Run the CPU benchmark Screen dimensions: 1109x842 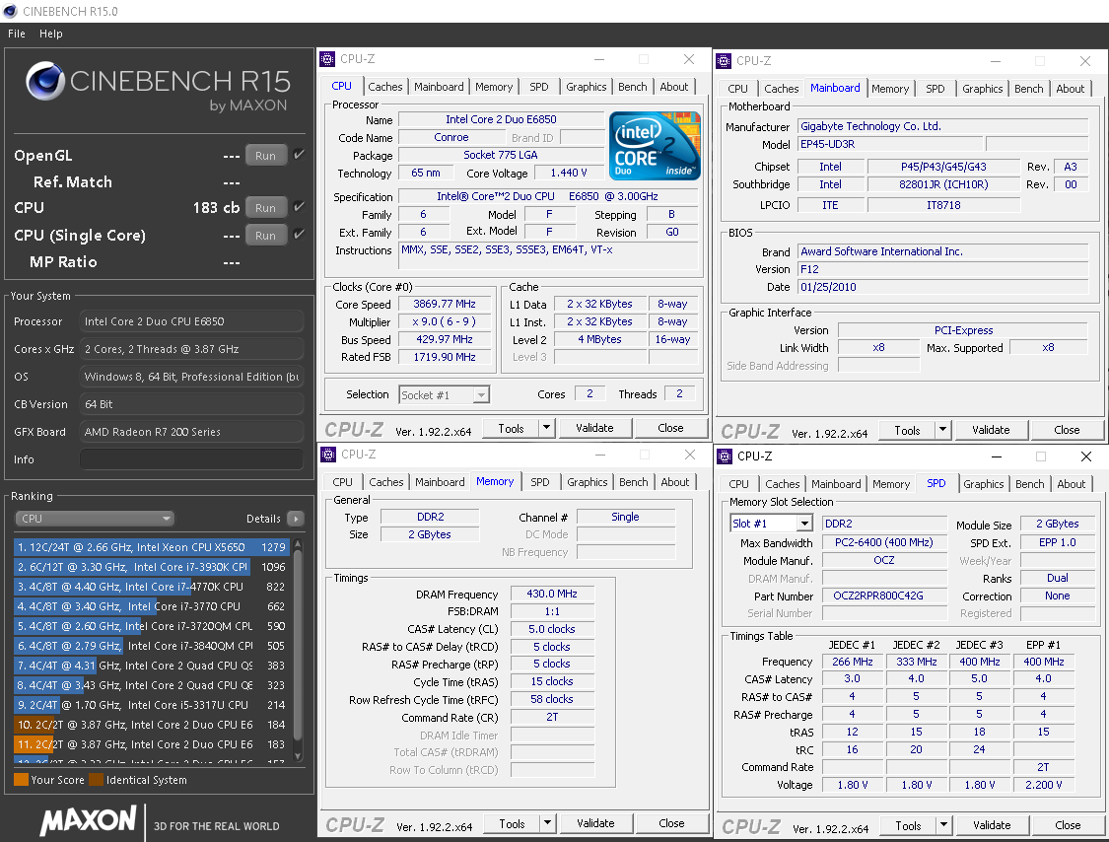tap(266, 207)
